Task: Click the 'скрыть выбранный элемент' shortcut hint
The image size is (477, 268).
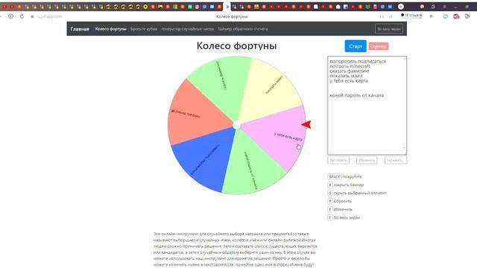Action: (x=360, y=193)
